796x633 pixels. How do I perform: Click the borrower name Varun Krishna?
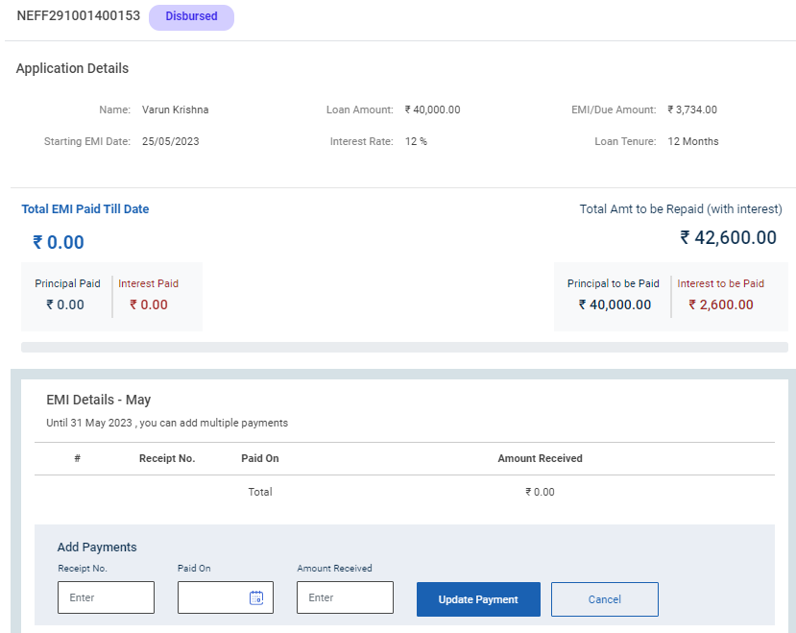175,110
